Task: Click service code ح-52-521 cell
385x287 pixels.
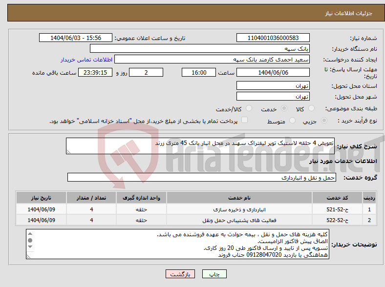Action: (338, 209)
